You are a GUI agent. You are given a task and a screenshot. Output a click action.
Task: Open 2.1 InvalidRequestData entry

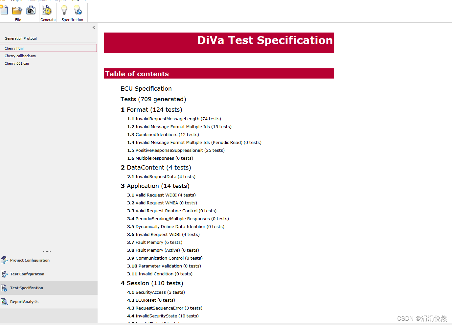click(x=161, y=177)
